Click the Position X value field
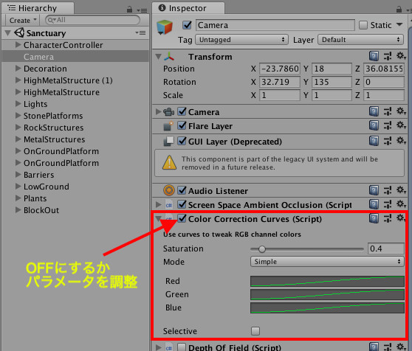 [280, 69]
